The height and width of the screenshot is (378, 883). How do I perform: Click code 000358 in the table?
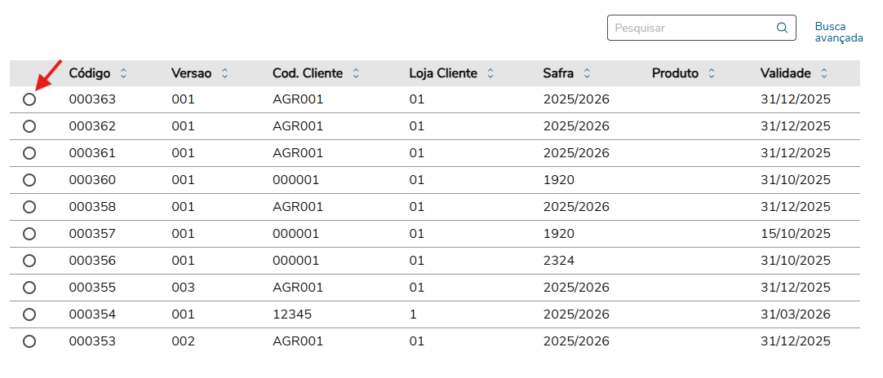tap(92, 207)
